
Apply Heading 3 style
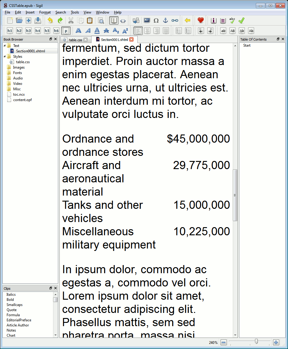point(28,31)
